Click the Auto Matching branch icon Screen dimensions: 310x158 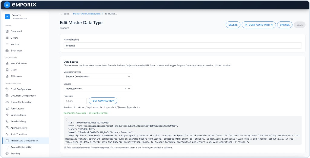pyautogui.click(x=7, y=122)
